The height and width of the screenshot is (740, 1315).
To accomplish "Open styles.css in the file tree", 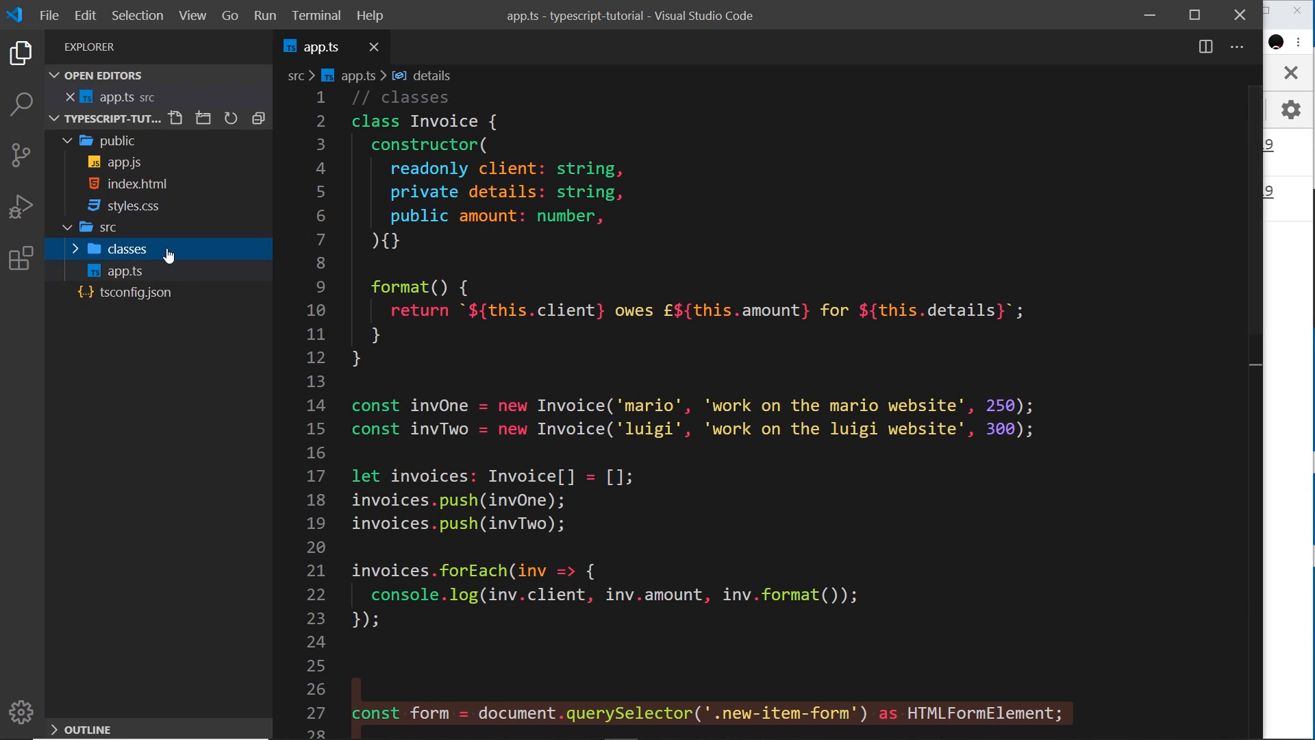I will click(x=159, y=206).
